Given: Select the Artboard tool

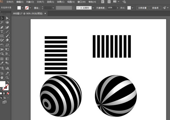Looking at the screenshot, I should [2, 73].
